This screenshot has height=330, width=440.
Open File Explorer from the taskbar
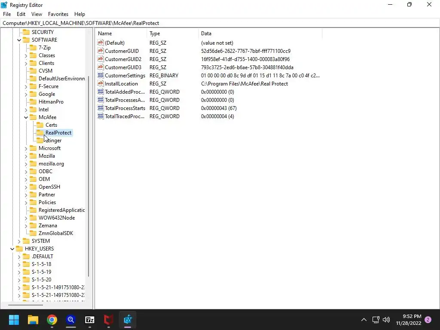[x=33, y=320]
